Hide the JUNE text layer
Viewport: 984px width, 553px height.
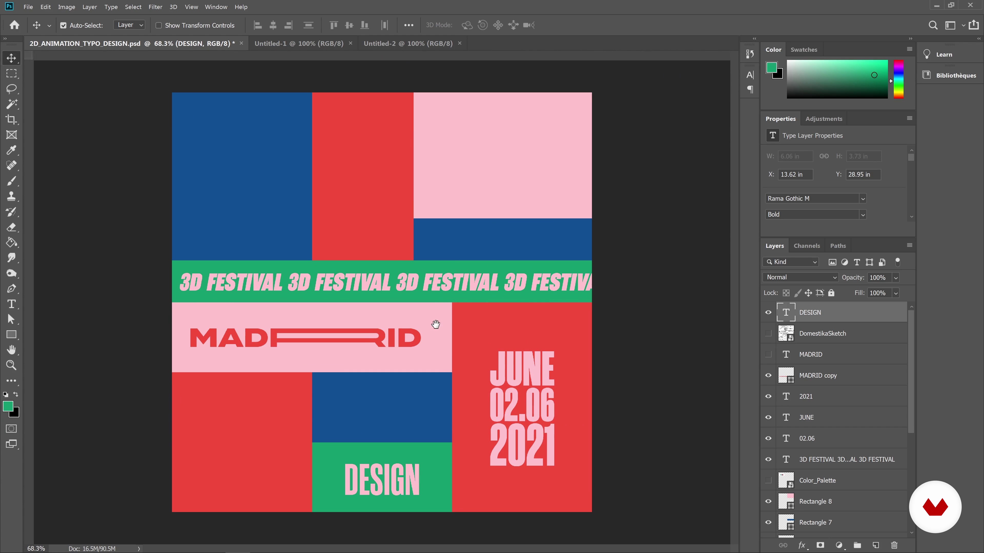[768, 417]
